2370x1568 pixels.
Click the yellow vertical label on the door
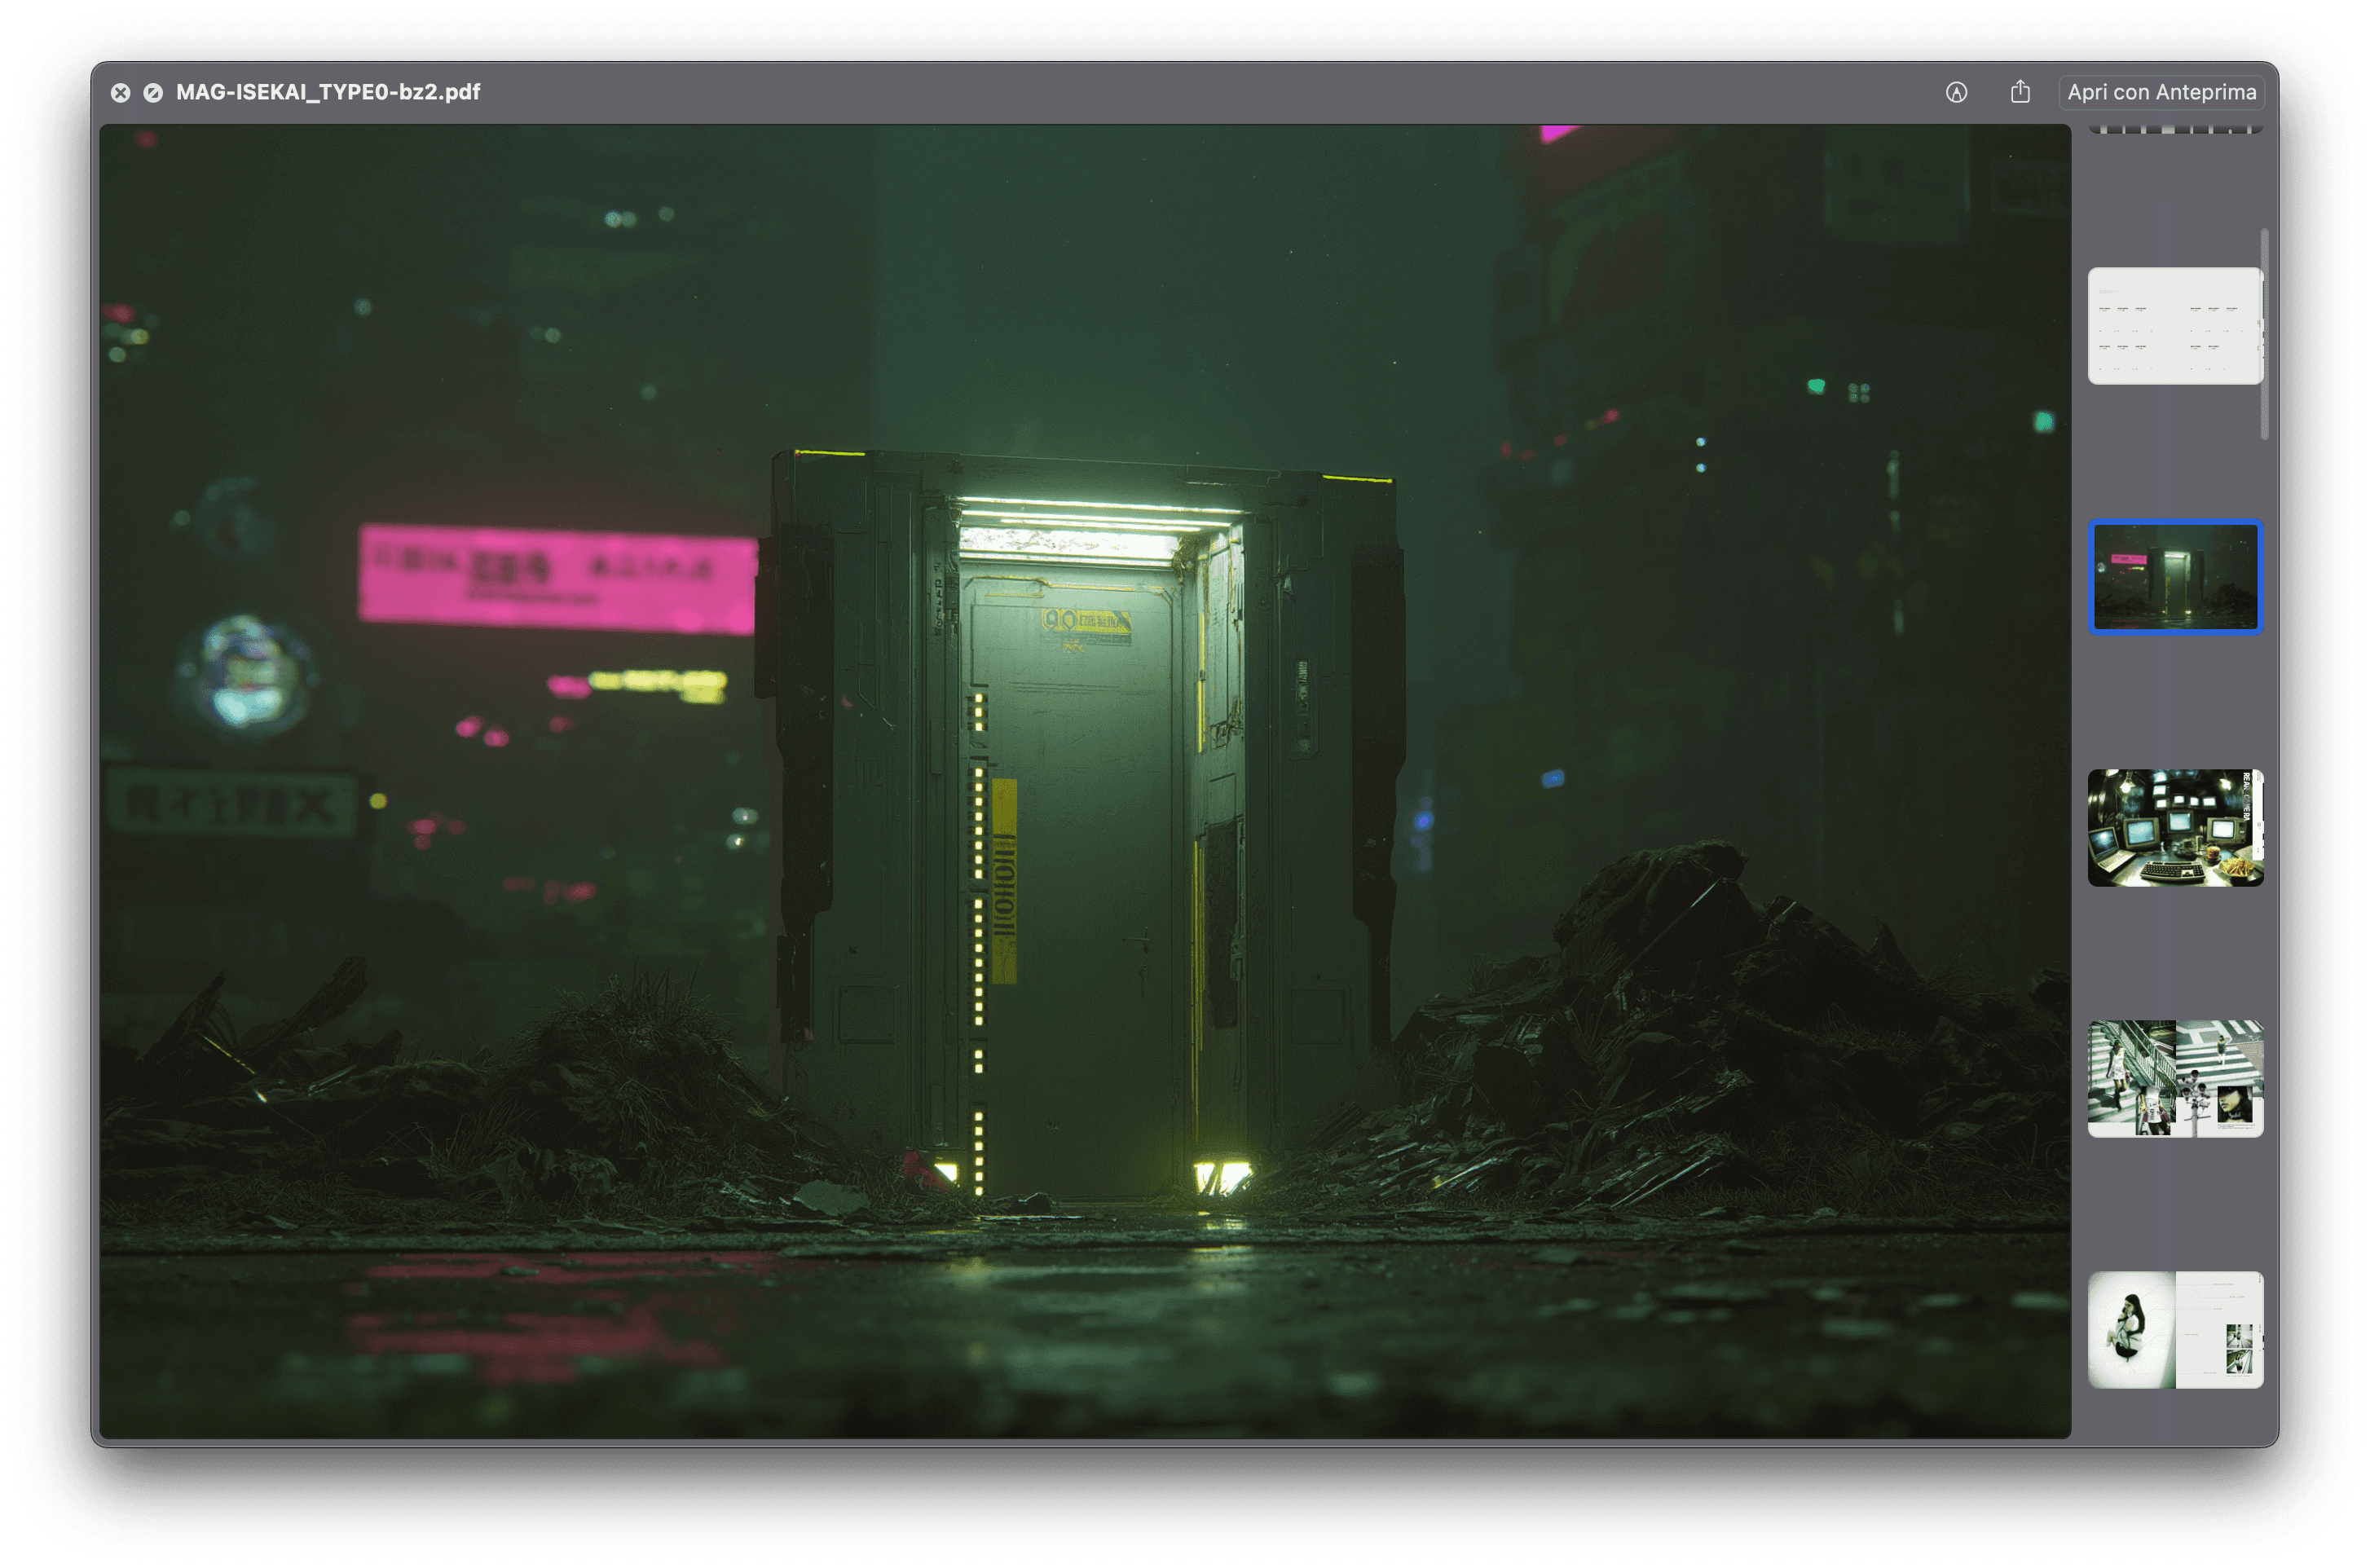(x=1004, y=880)
